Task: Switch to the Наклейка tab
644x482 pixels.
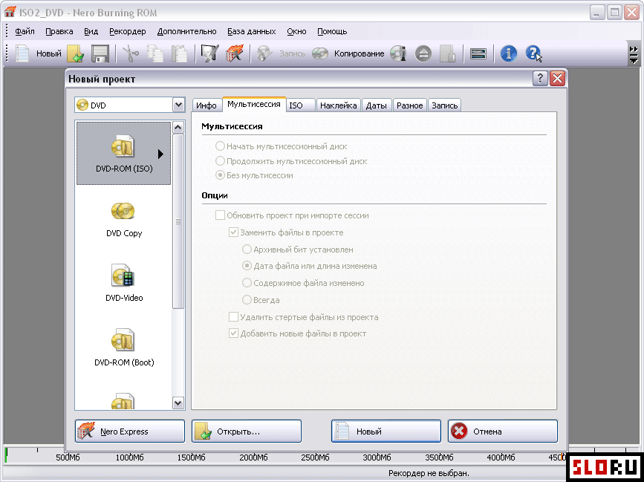Action: (x=339, y=105)
